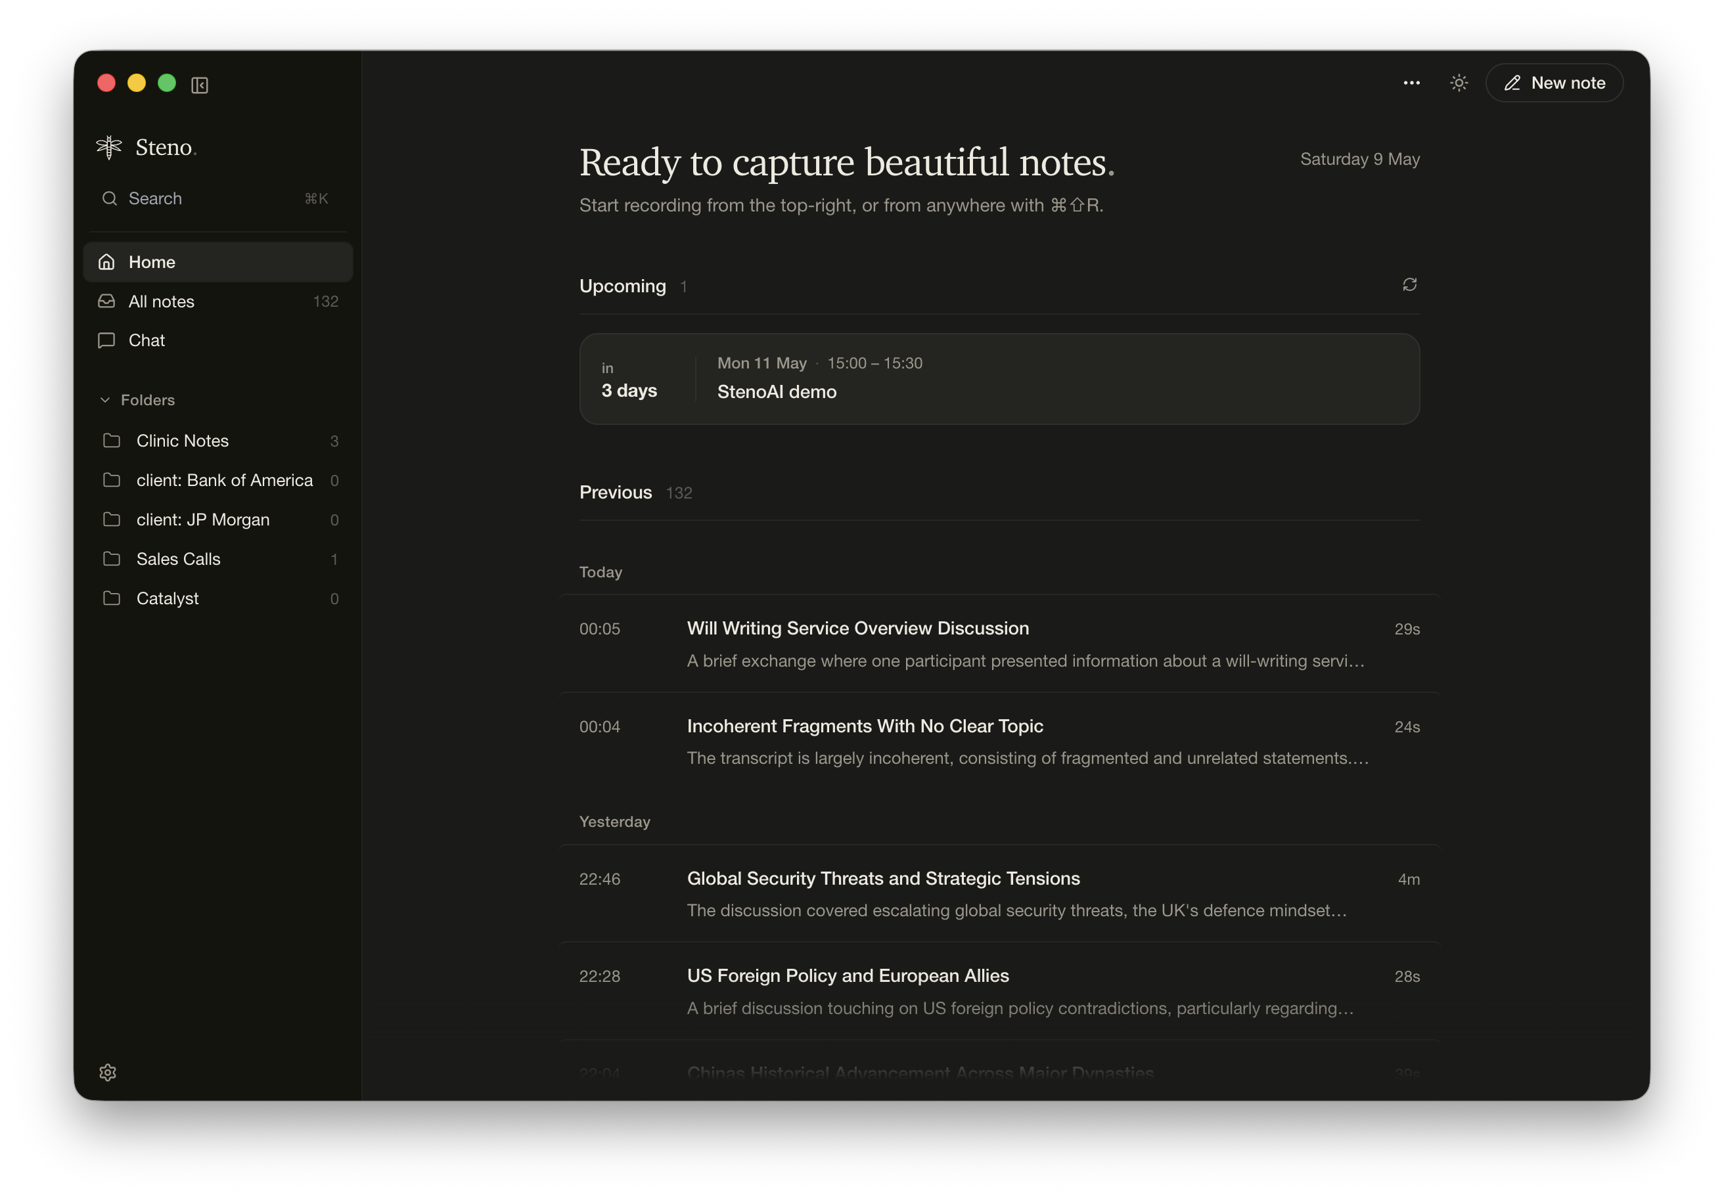Click the 24s duration label

1407,726
